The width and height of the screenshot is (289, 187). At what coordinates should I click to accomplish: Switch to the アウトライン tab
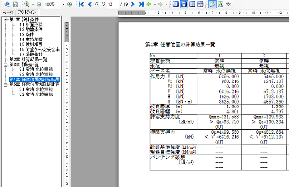point(27,12)
